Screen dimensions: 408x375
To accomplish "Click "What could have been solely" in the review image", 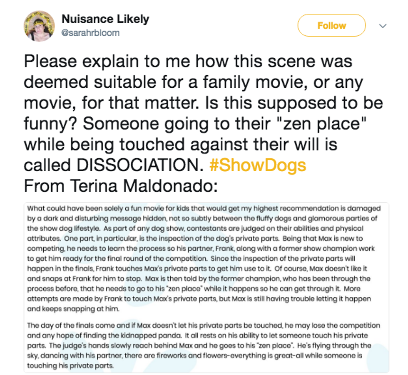I will (66, 208).
